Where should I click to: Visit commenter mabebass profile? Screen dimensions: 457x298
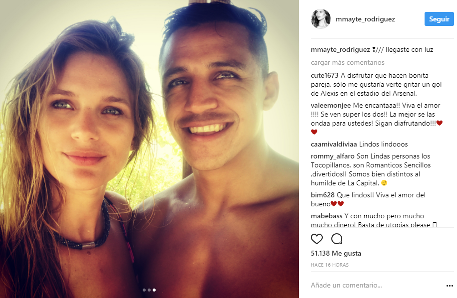coord(326,216)
